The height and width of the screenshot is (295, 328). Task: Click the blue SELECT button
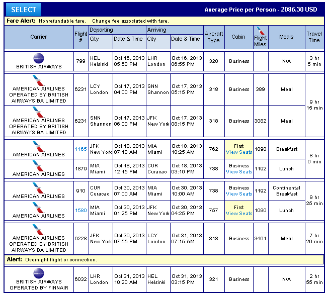pos(24,10)
